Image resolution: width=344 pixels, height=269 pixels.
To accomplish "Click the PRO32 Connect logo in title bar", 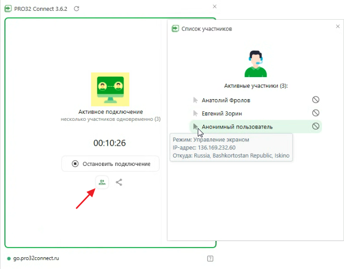I will (8, 9).
